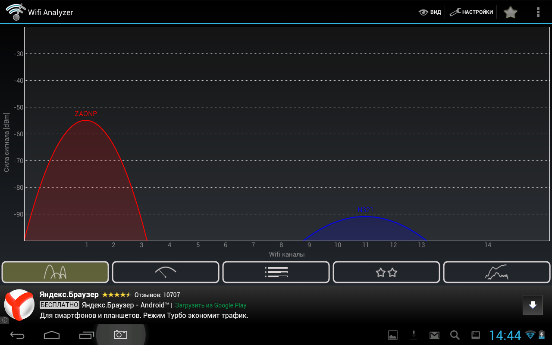552x345 pixels.
Task: Open the channel rating stars view
Action: (386, 272)
